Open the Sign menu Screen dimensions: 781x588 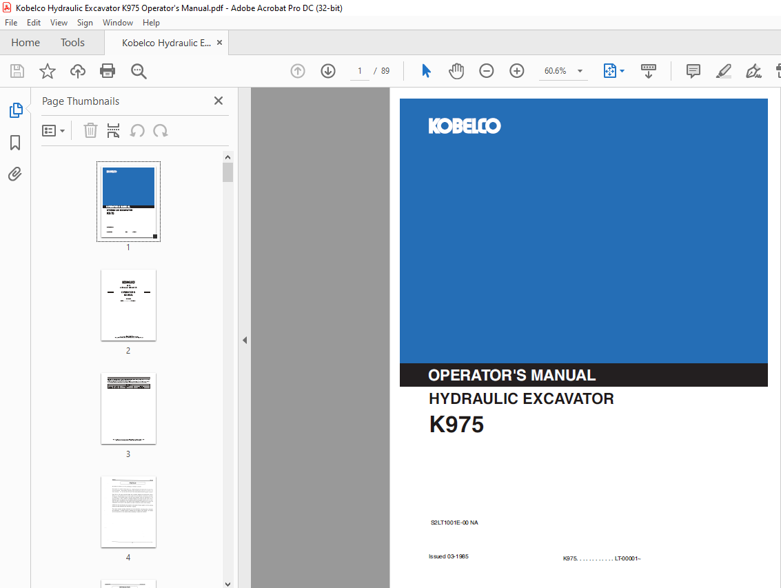point(85,23)
